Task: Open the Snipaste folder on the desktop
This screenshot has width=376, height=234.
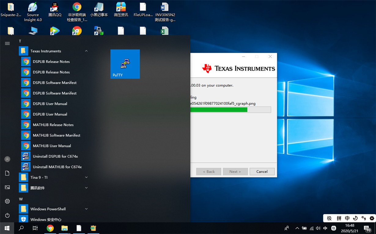Action: (11, 10)
